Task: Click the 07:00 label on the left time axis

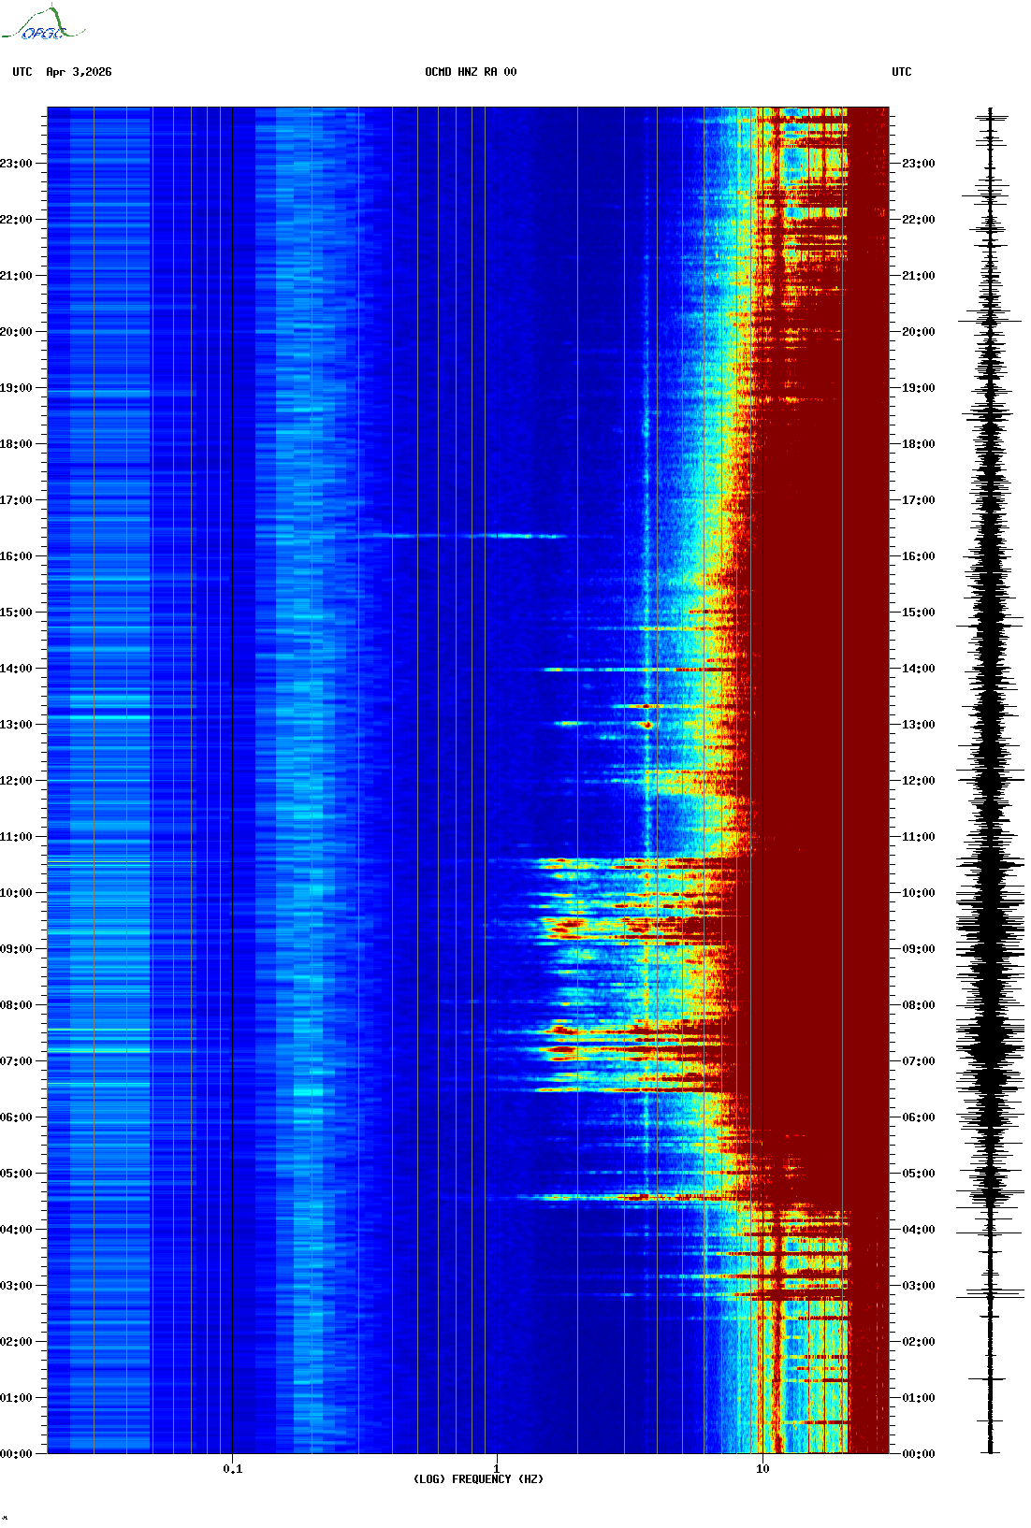Action: 16,1061
